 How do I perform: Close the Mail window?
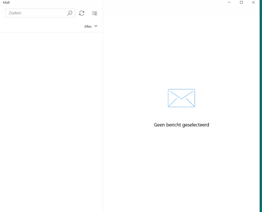pyautogui.click(x=253, y=2)
